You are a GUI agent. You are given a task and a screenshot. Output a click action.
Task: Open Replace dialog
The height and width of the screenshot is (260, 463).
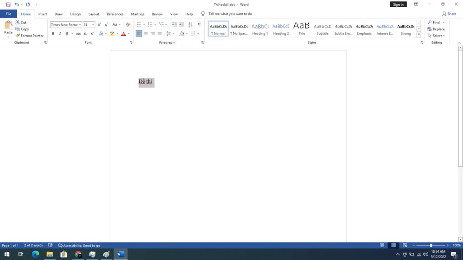(436, 29)
